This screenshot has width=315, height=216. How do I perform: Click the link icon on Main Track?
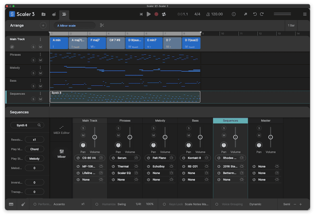(12, 47)
